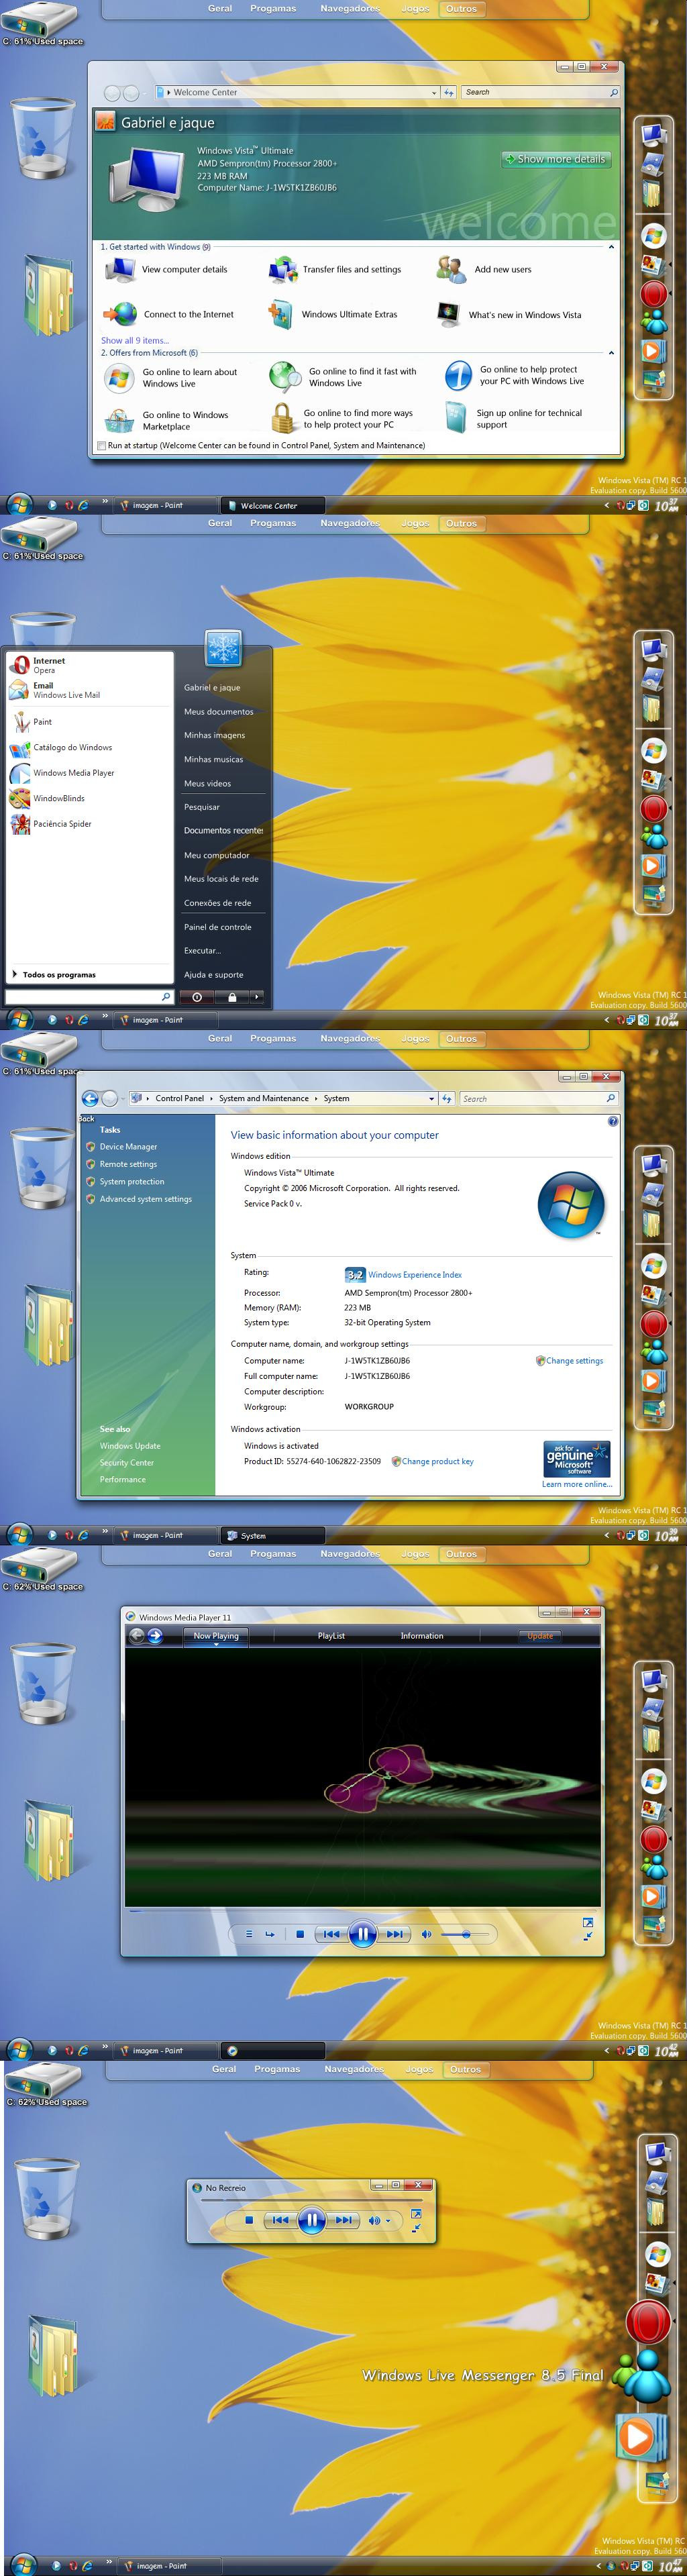Open Welcome Center address bar dropdown

[x=434, y=92]
